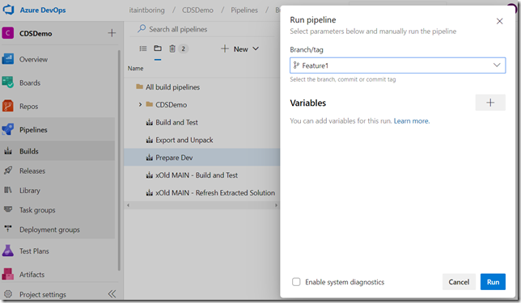Viewport: 521px width, 303px height.
Task: Click the Cancel button
Action: [459, 282]
